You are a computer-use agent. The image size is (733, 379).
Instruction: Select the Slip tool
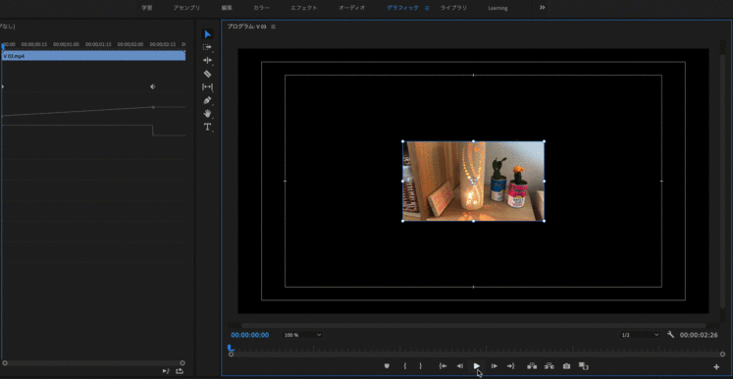coord(207,87)
